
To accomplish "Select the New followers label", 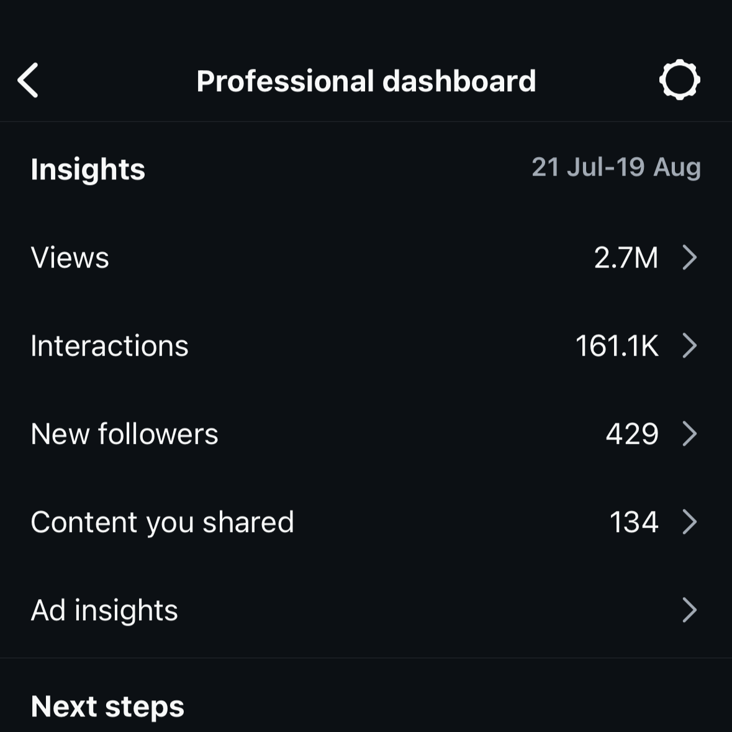I will [x=125, y=434].
